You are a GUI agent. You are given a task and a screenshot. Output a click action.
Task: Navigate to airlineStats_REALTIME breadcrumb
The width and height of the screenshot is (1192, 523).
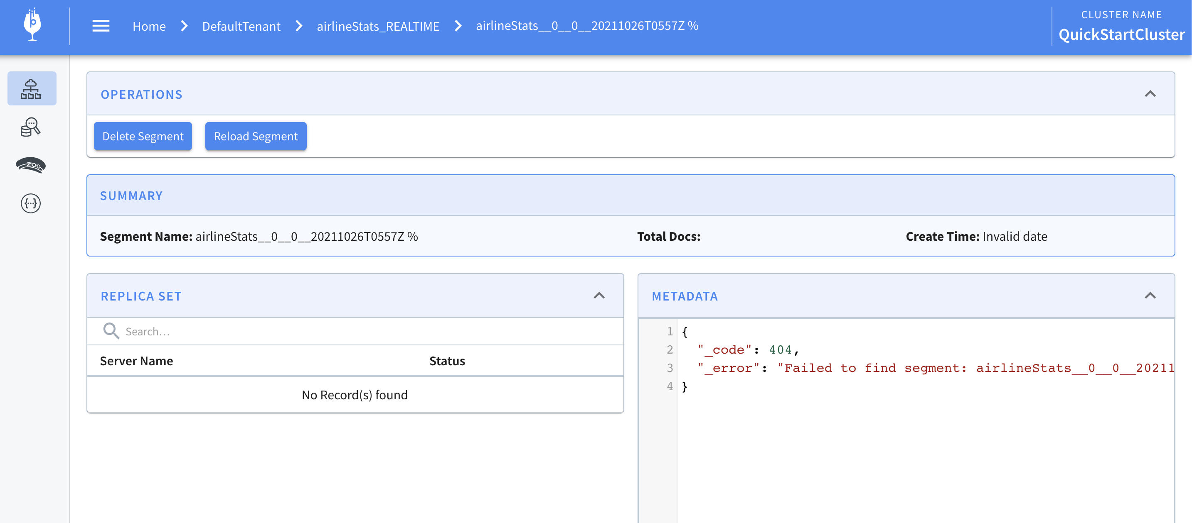(377, 26)
